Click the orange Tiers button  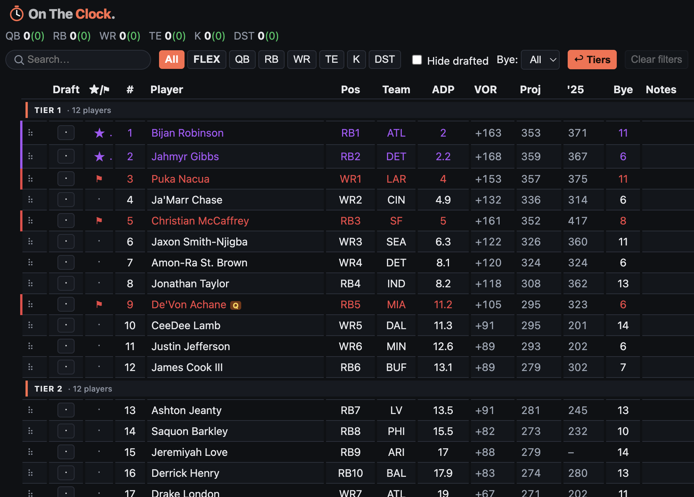click(592, 60)
